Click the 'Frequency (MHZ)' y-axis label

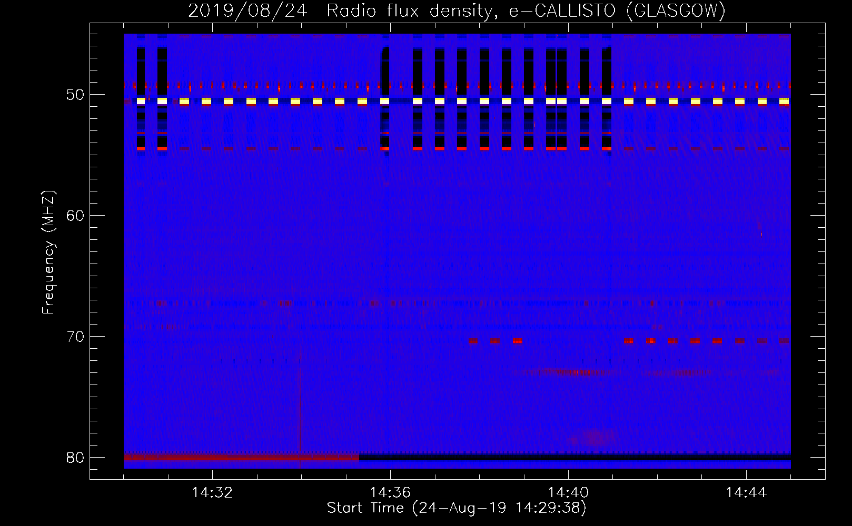point(48,252)
